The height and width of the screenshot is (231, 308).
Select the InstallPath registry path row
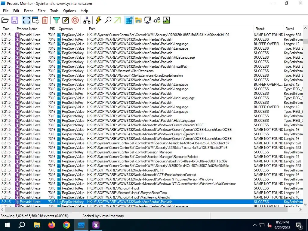(151, 66)
